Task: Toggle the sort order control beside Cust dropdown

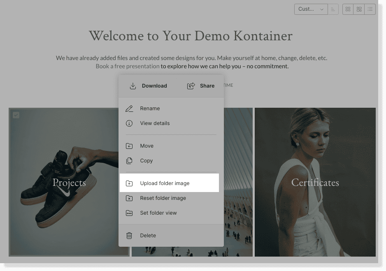Action: tap(333, 9)
